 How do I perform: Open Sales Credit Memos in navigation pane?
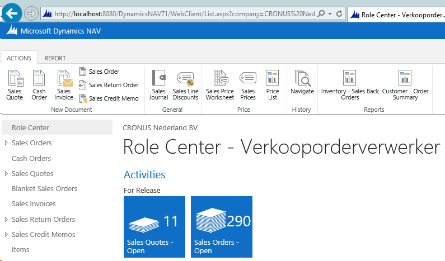coord(44,234)
